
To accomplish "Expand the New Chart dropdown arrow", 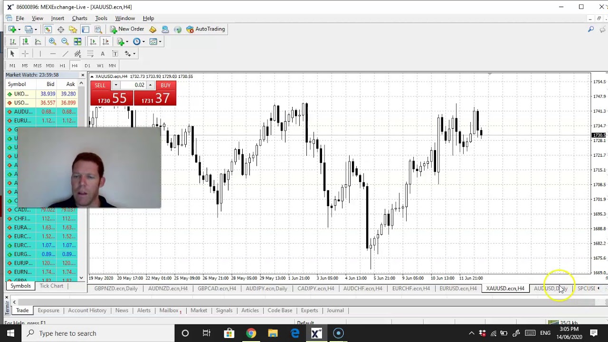I will click(x=19, y=29).
